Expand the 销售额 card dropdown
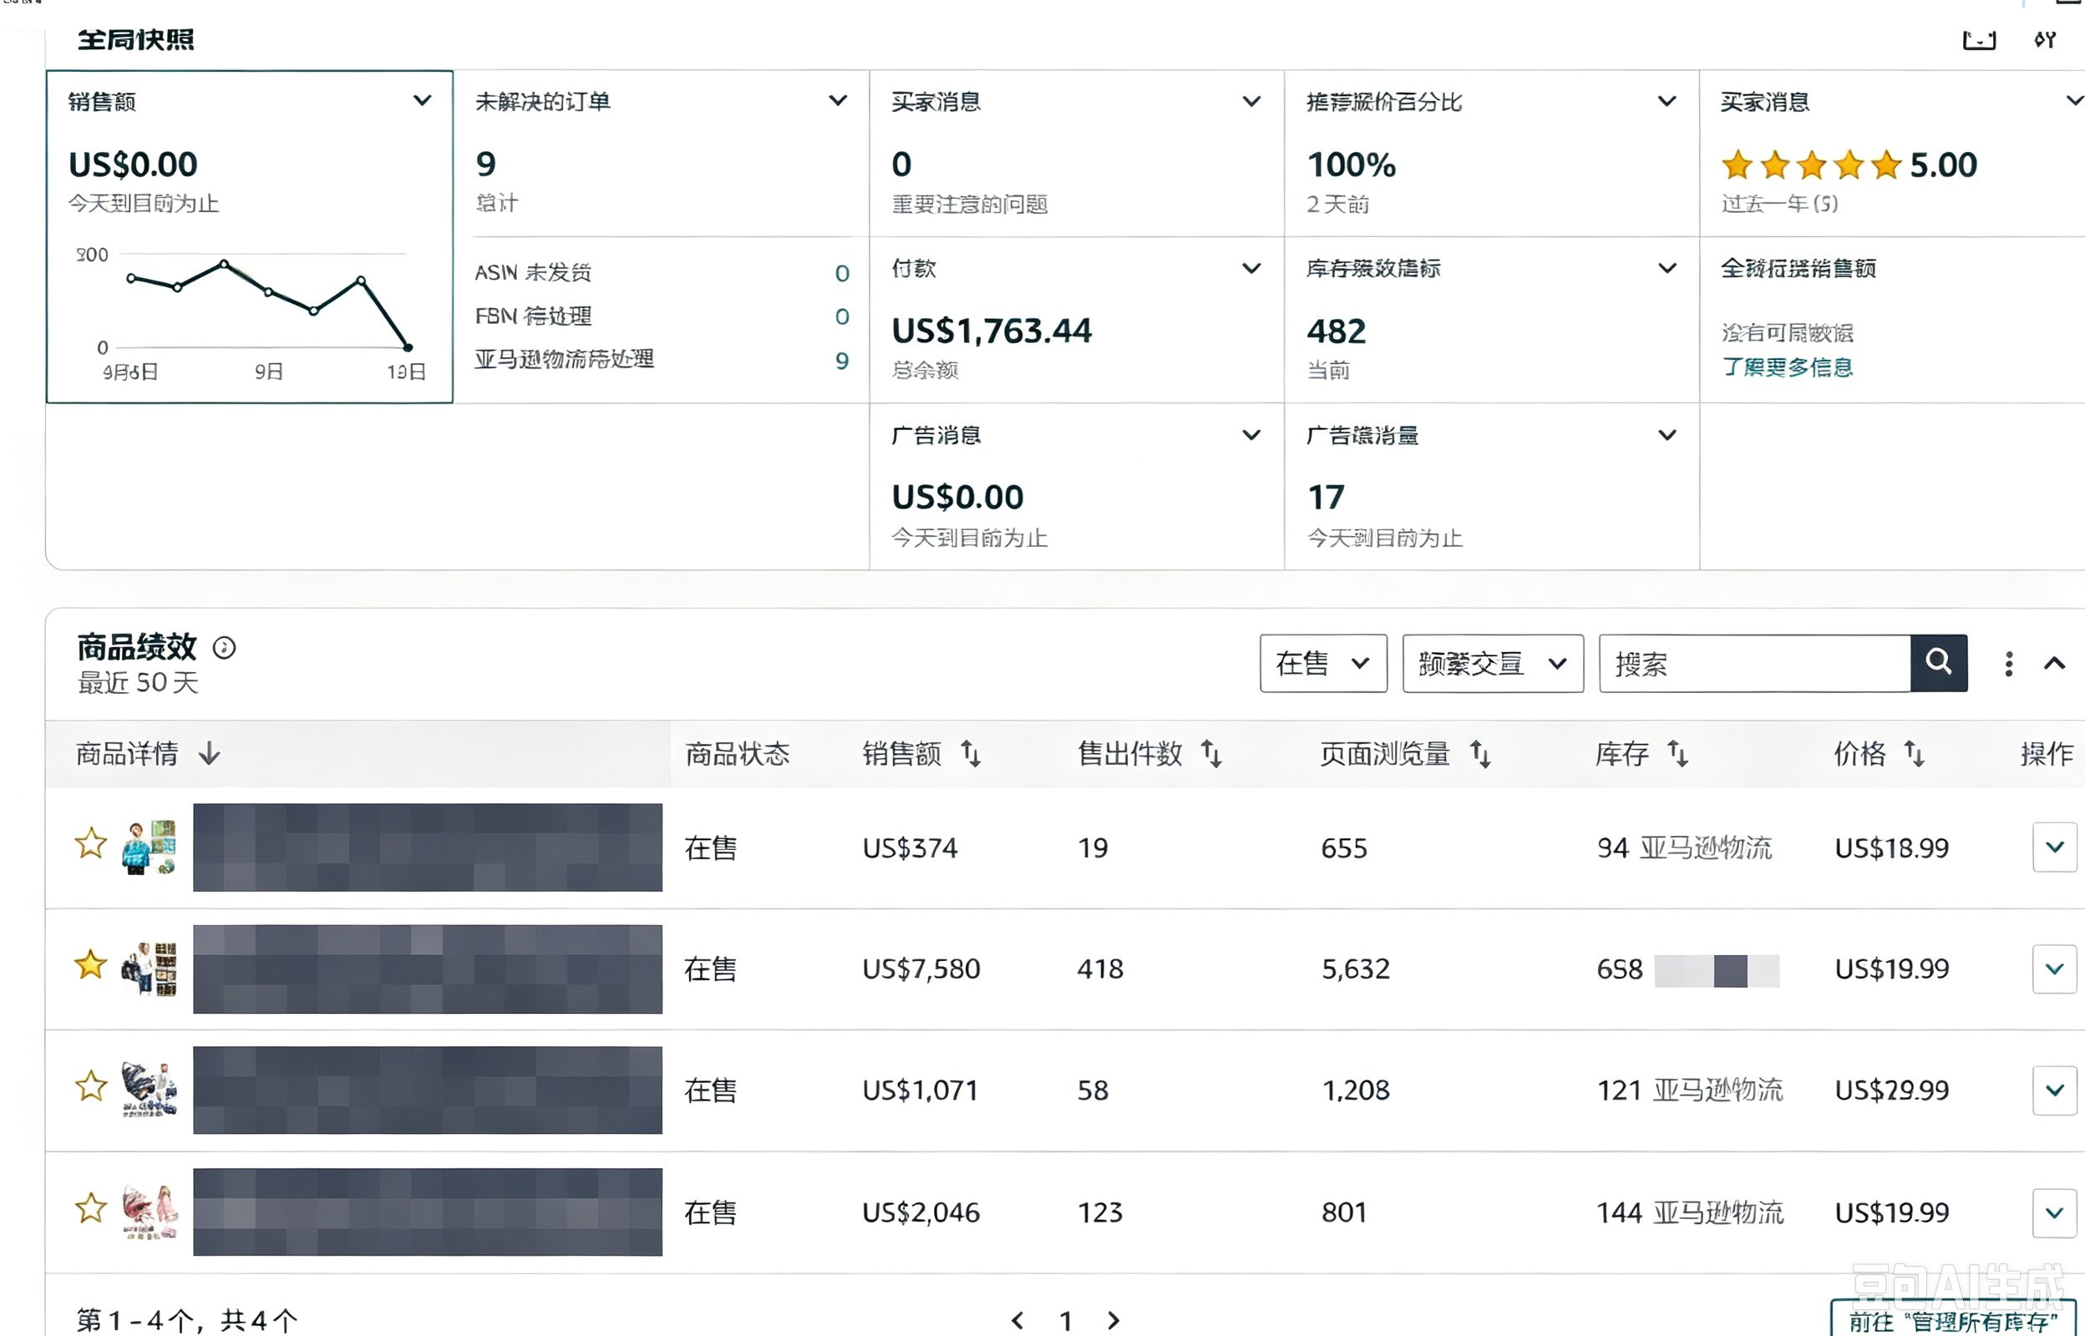This screenshot has height=1336, width=2085. (422, 101)
